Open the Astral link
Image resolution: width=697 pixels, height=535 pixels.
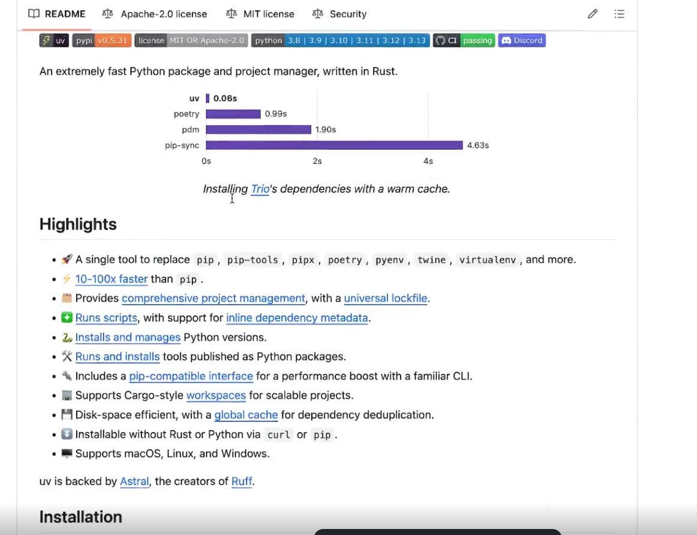(x=134, y=481)
